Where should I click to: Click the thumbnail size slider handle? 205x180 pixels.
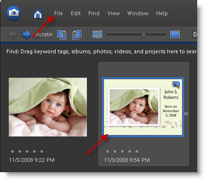pos(143,34)
